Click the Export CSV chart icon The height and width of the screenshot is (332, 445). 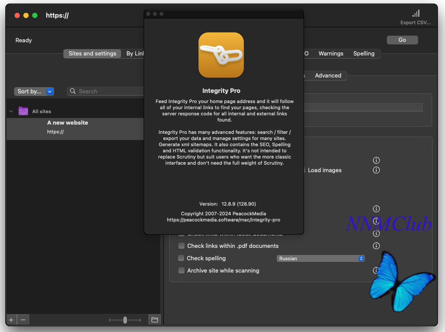416,14
